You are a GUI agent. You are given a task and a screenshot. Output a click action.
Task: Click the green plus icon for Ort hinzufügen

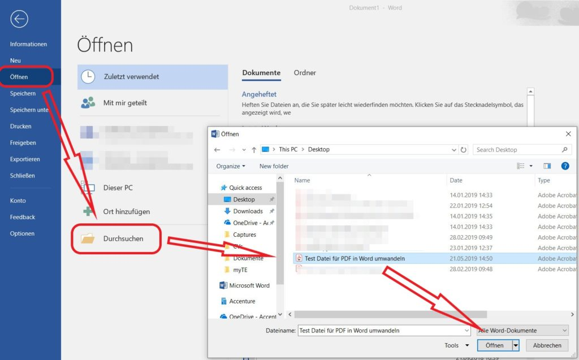88,211
